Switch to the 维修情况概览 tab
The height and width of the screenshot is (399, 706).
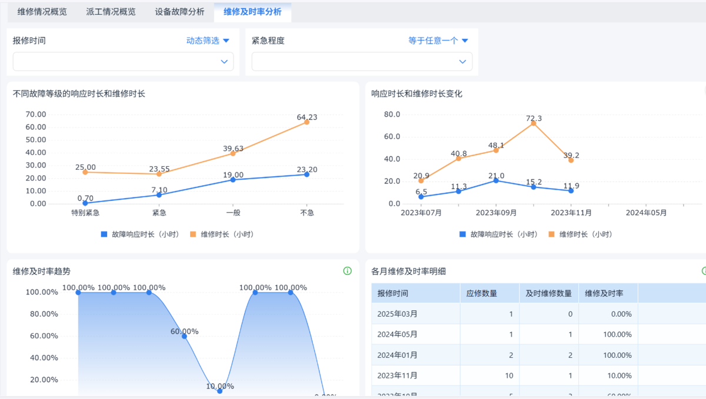[x=41, y=11]
